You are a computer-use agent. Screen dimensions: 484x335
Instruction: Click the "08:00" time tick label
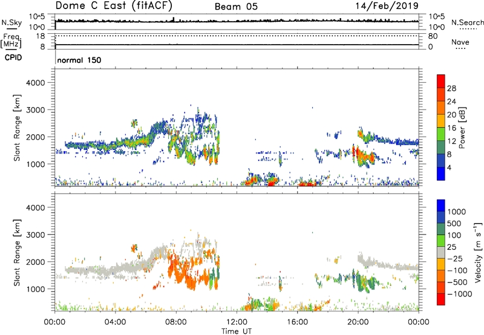point(176,322)
